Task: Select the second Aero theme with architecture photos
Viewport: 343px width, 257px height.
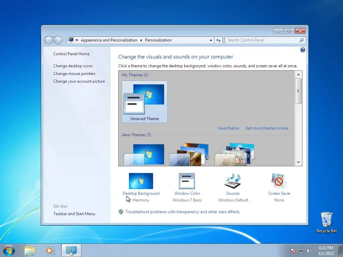Action: pos(189,154)
